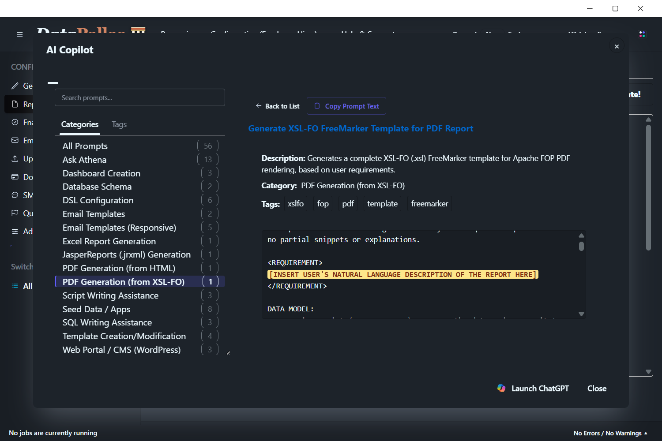This screenshot has width=662, height=441.
Task: Open the Script Writing Assistance category
Action: [140, 295]
